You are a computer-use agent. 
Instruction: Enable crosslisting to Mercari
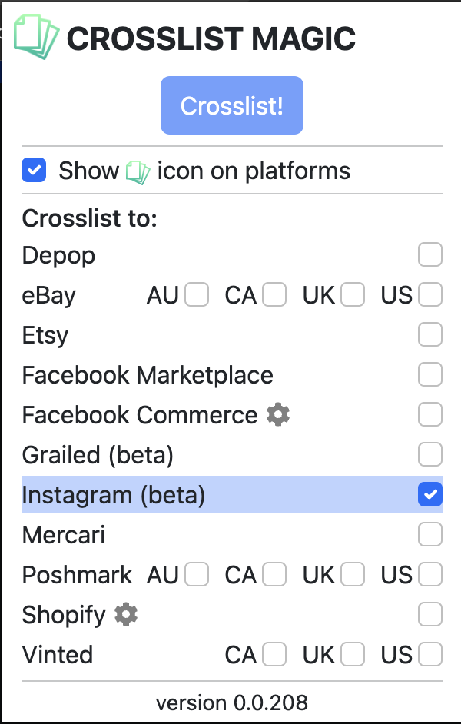coord(429,534)
